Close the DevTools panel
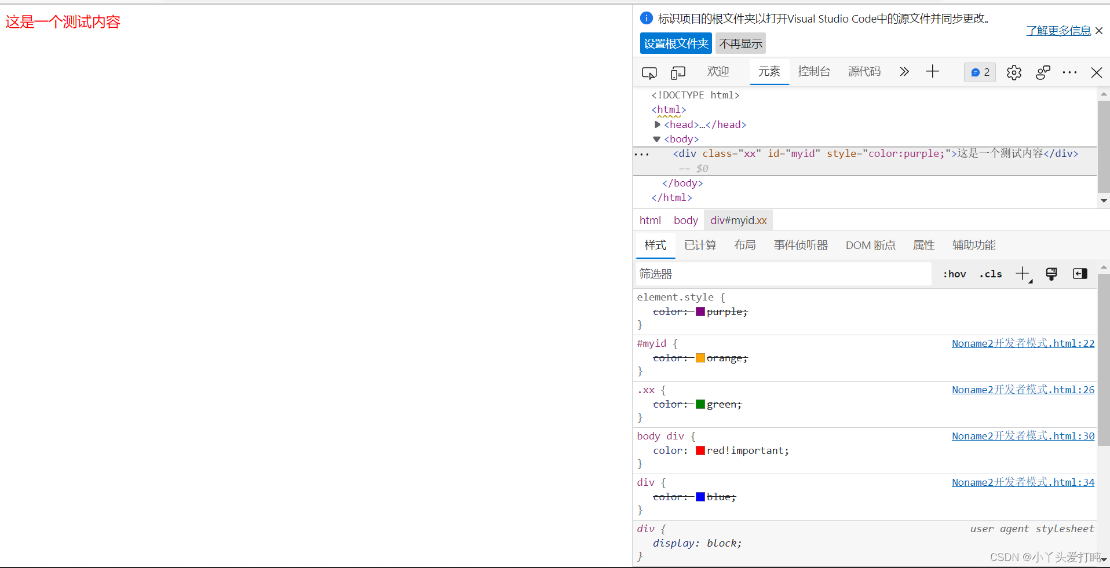This screenshot has height=568, width=1110. (x=1096, y=72)
